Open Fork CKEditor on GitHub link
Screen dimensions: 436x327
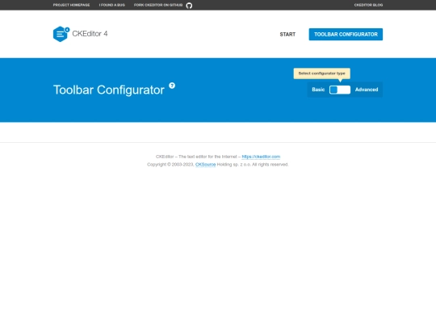158,5
